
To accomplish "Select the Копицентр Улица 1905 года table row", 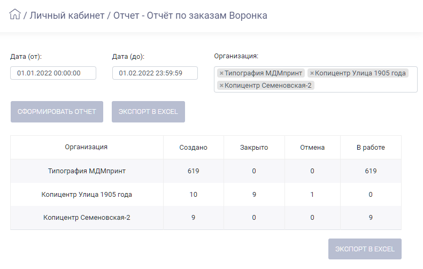I will click(x=206, y=195).
